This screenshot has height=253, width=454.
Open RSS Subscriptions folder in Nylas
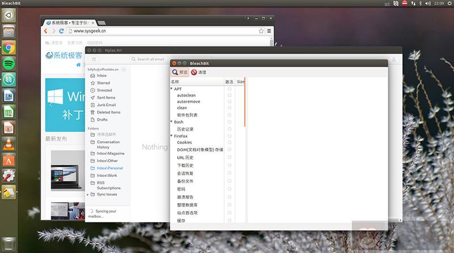pyautogui.click(x=108, y=185)
